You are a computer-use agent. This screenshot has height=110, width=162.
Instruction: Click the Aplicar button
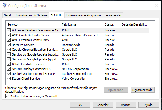click(x=126, y=105)
